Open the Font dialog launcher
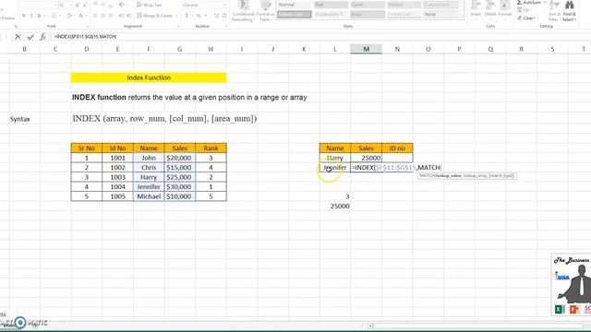The image size is (591, 332). point(88,27)
